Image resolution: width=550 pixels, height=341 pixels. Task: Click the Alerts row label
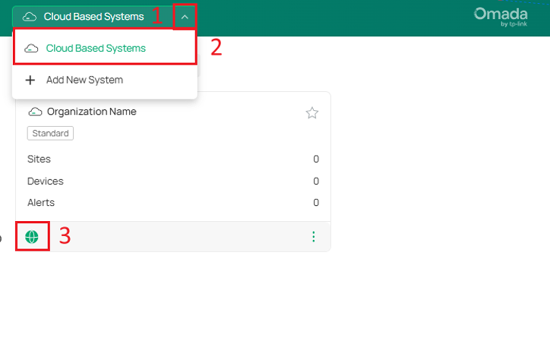[x=41, y=202]
